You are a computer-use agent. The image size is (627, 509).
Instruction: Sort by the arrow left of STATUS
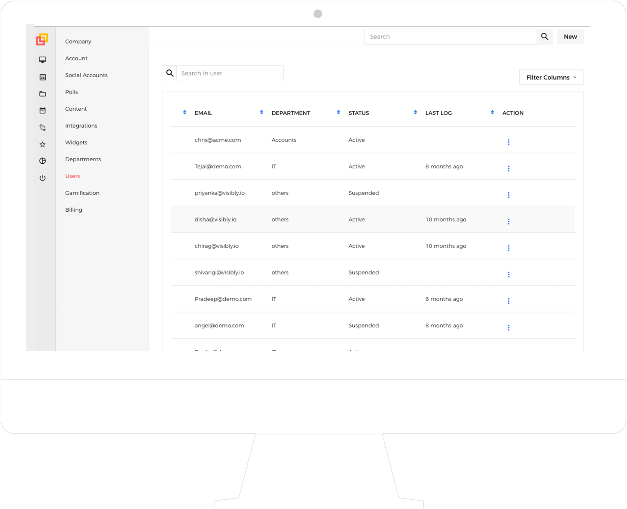coord(338,112)
